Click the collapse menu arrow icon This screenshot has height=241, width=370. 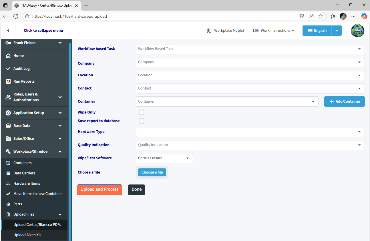point(8,31)
